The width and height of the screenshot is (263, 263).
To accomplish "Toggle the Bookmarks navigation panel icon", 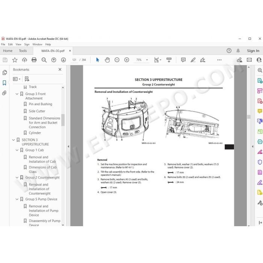I will 5,83.
